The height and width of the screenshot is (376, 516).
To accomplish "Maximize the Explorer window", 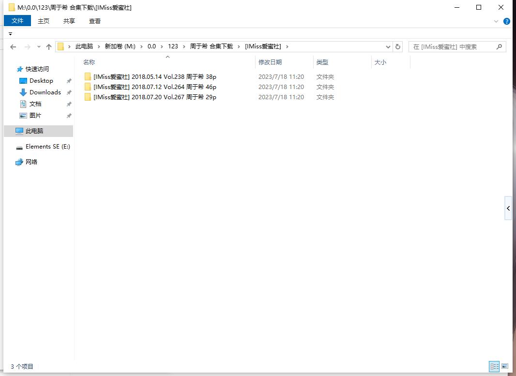I will (479, 7).
